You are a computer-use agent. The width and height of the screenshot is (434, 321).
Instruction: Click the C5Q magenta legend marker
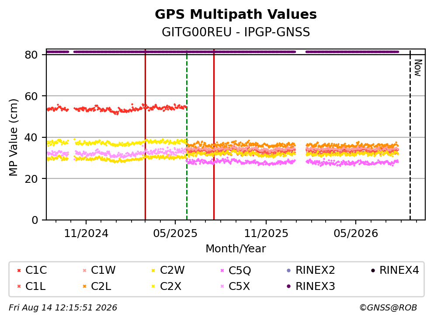[222, 271]
